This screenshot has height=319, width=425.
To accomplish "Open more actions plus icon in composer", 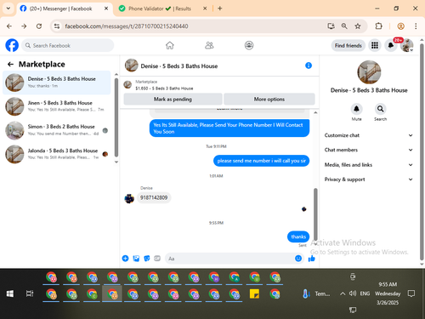I will (x=125, y=259).
